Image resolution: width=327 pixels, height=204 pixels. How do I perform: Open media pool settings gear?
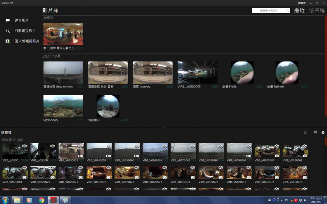(323, 132)
